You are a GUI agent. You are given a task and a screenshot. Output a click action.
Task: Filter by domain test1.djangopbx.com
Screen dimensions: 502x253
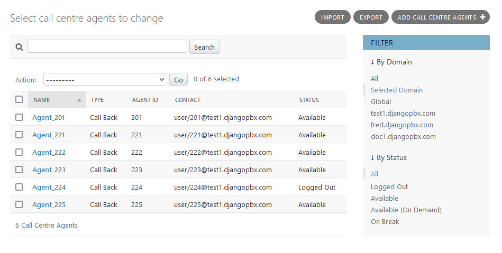tap(403, 113)
